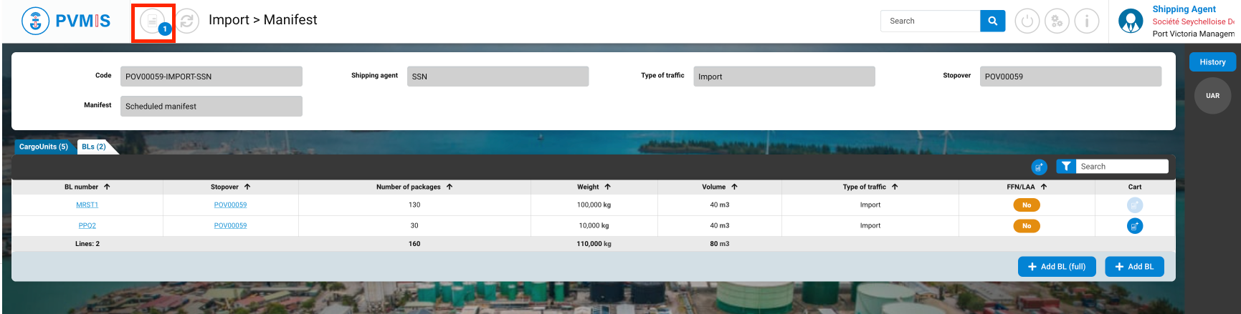Toggle FFN/LAA badge for PPQ2 row
Viewport: 1241px width, 314px height.
click(1026, 226)
